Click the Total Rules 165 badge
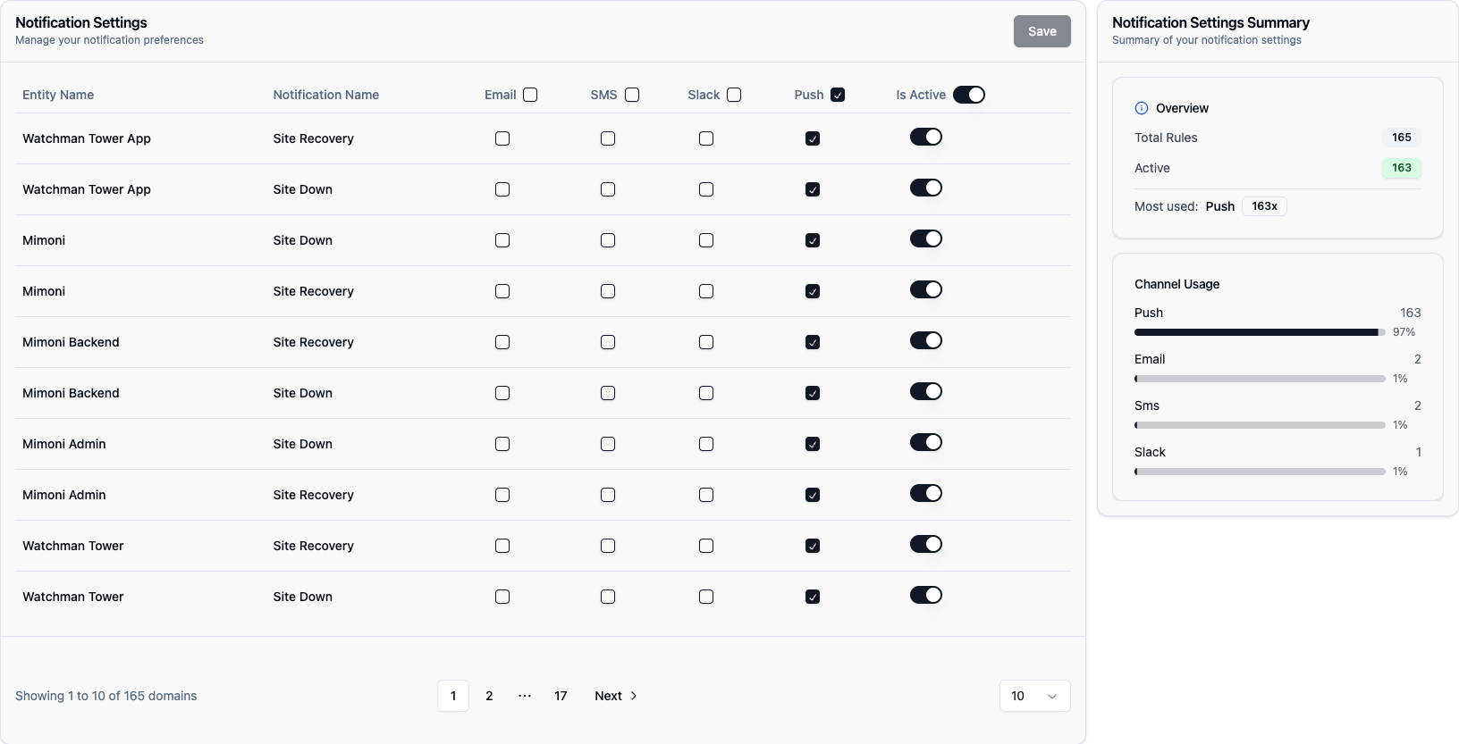1459x744 pixels. [1402, 138]
